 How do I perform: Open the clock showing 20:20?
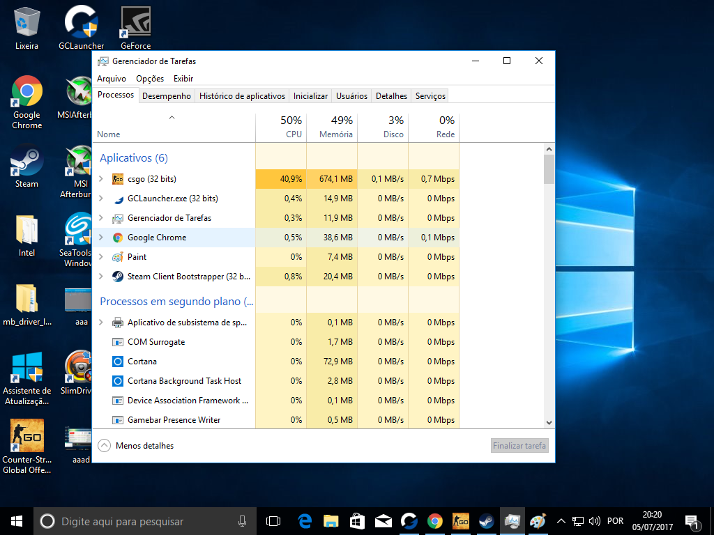[x=652, y=521]
